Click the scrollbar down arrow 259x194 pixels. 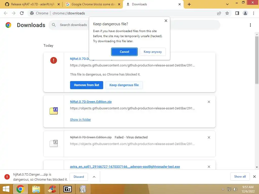(x=257, y=167)
